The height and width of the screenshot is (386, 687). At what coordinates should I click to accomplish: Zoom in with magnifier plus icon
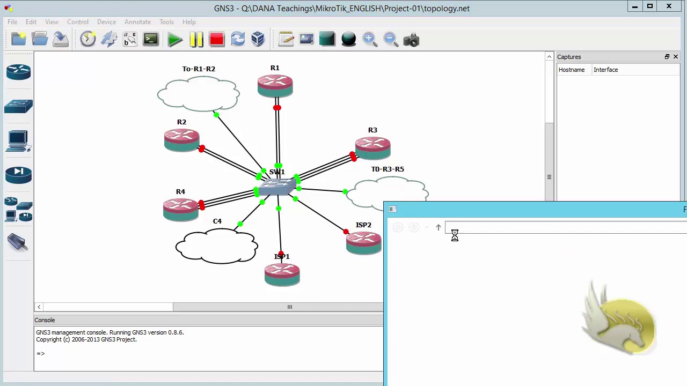pyautogui.click(x=369, y=39)
